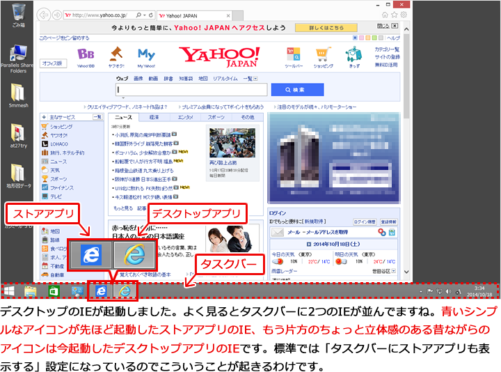
Task: Click the volume speaker icon in the system tray
Action: [x=449, y=291]
